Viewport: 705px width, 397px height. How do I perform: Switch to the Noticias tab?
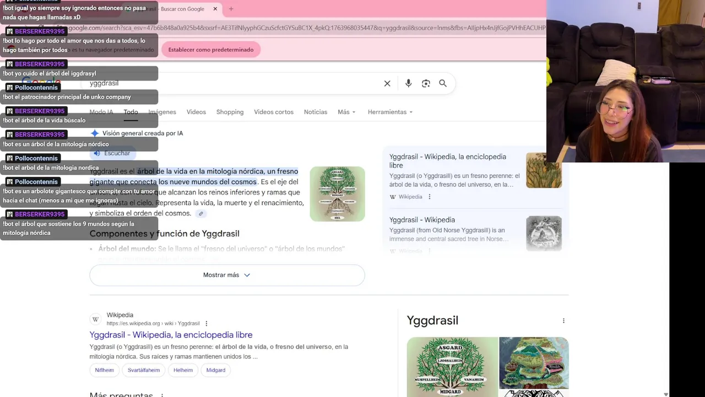(316, 112)
